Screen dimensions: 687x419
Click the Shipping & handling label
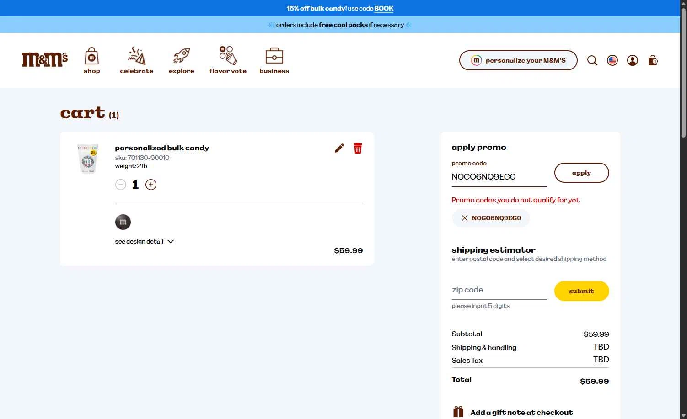pos(484,347)
